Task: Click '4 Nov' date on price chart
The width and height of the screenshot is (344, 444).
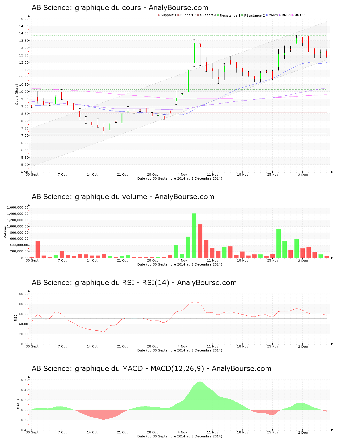Action: [x=182, y=174]
